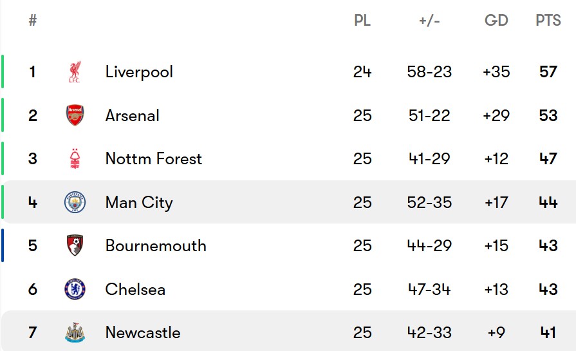Click the Chelsea club crest

[x=75, y=289]
